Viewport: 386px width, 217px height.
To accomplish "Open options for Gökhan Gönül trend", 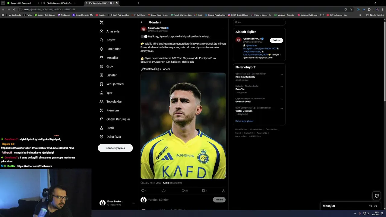I will pyautogui.click(x=282, y=99).
